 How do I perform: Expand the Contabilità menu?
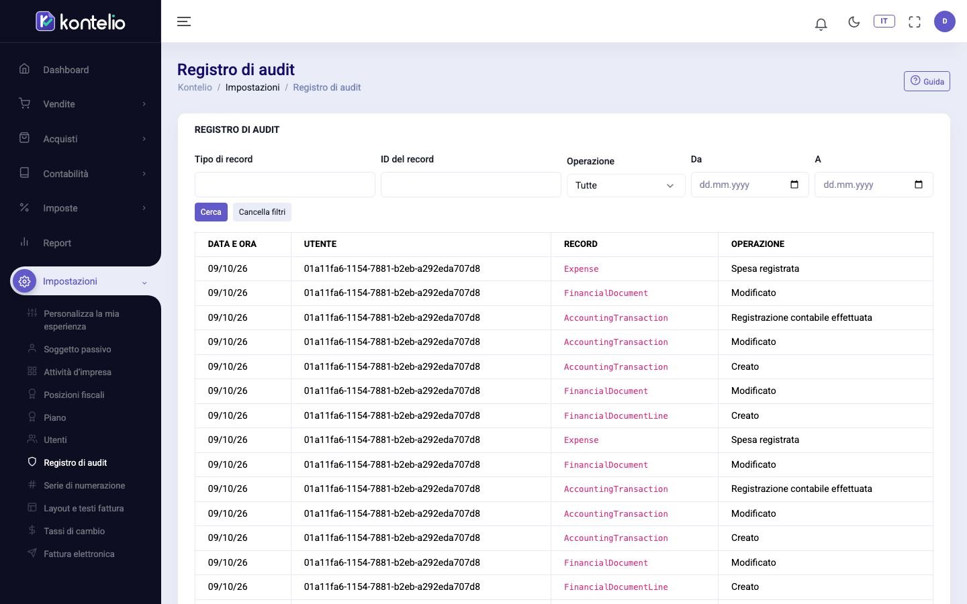click(81, 174)
